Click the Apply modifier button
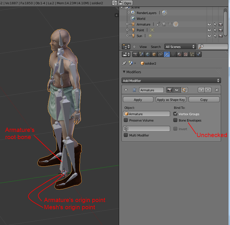 138,100
